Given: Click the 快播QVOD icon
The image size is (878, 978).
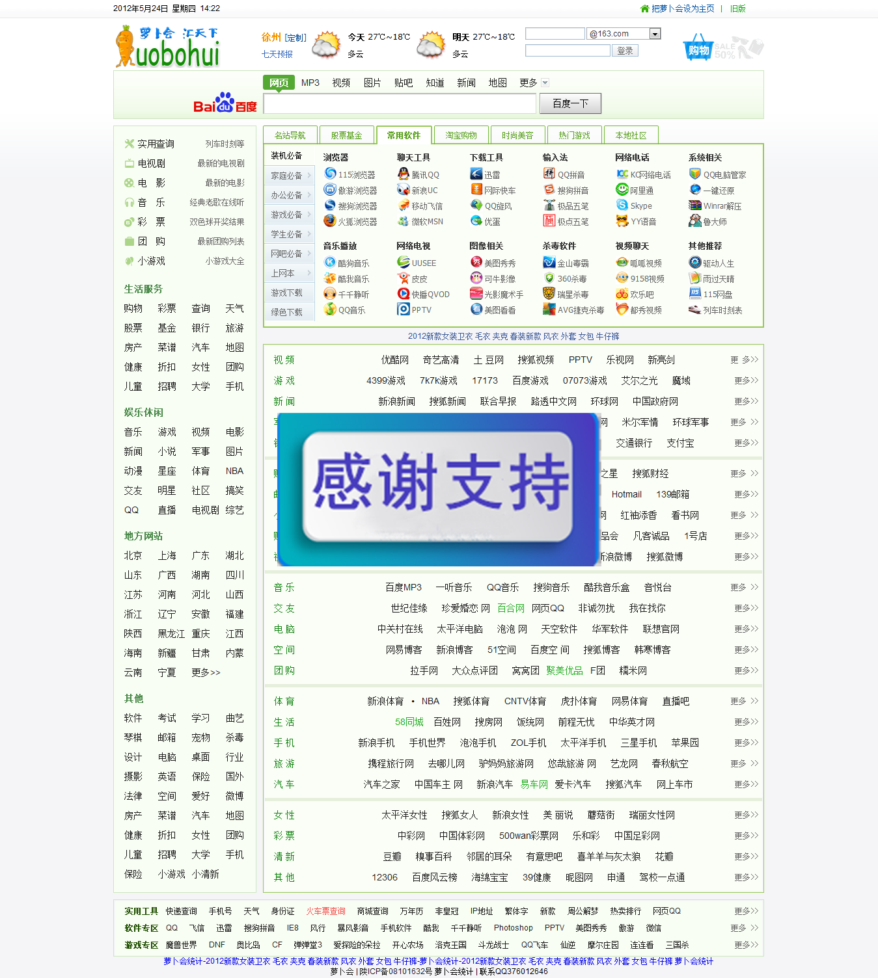Looking at the screenshot, I should point(404,293).
